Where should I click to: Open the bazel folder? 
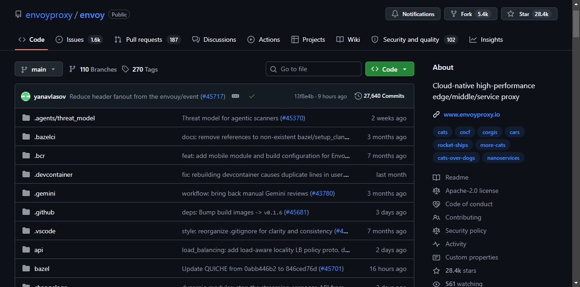pyautogui.click(x=42, y=269)
